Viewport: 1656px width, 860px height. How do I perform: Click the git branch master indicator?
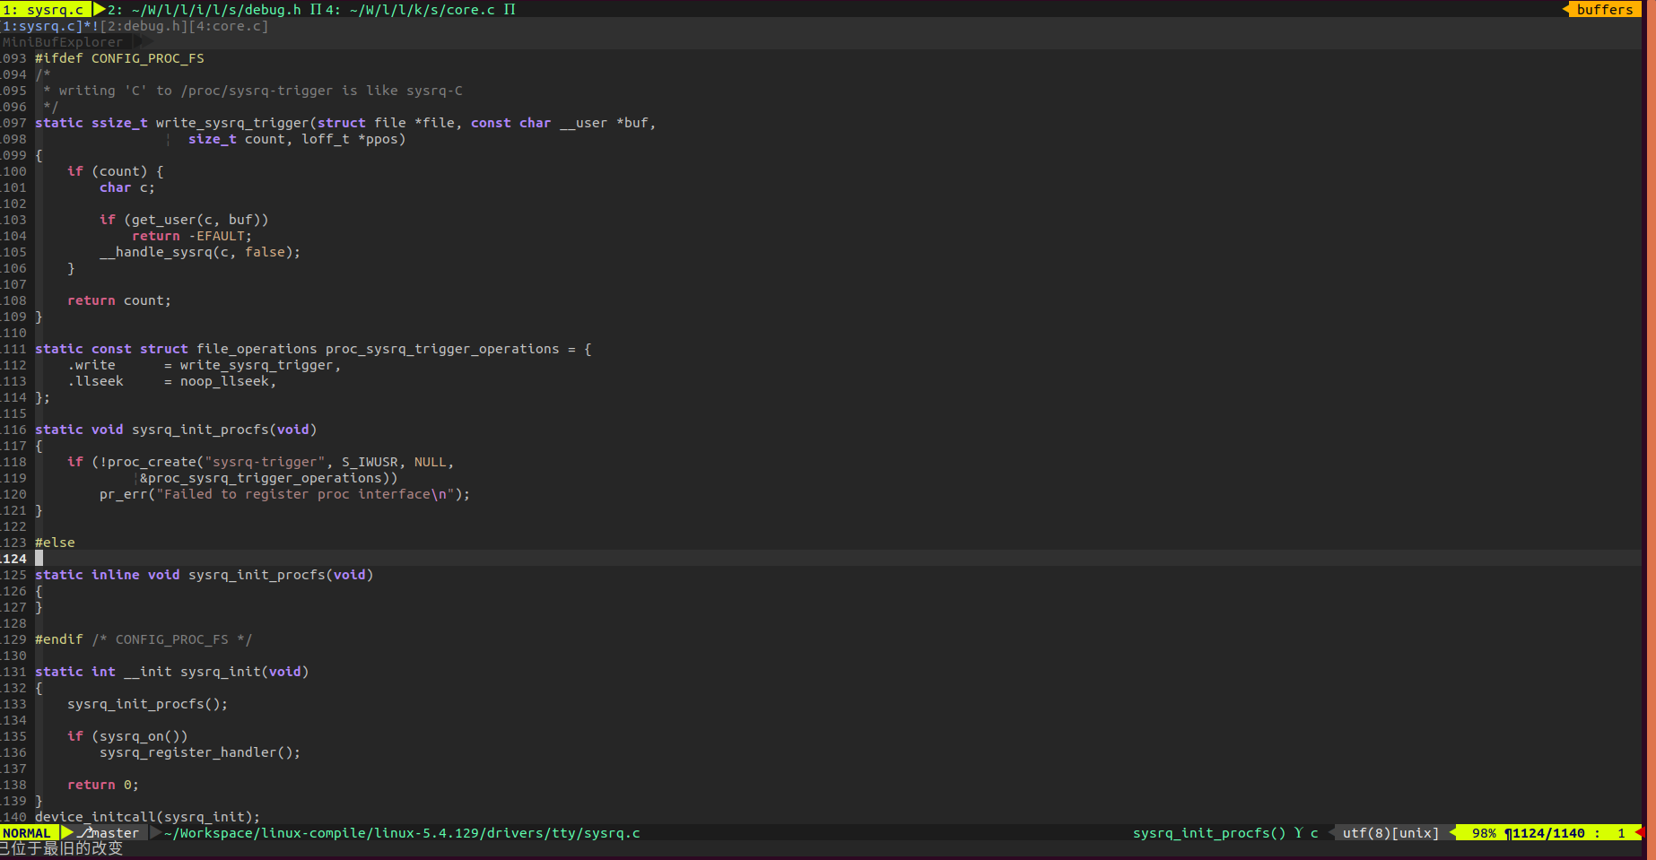110,833
